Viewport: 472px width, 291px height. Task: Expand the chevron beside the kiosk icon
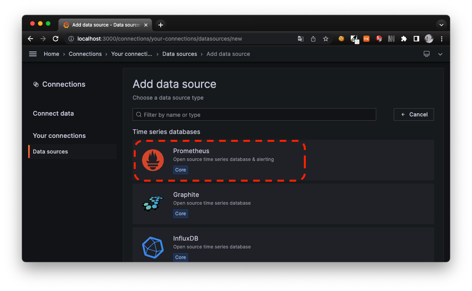click(440, 54)
